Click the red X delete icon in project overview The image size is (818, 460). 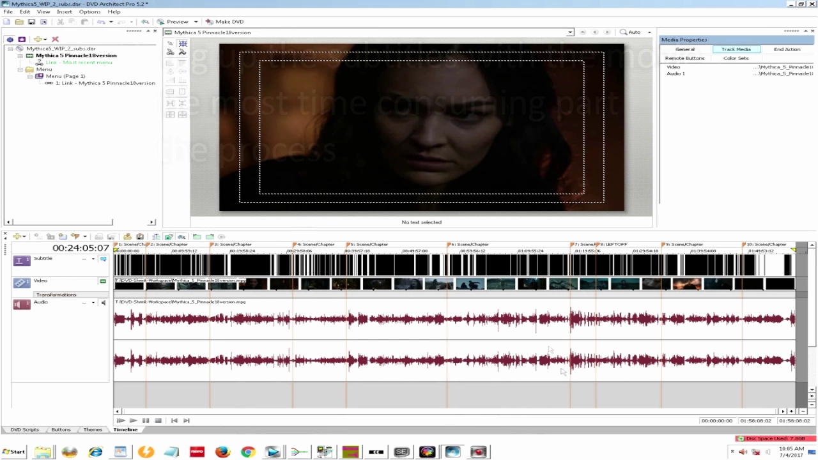[55, 40]
